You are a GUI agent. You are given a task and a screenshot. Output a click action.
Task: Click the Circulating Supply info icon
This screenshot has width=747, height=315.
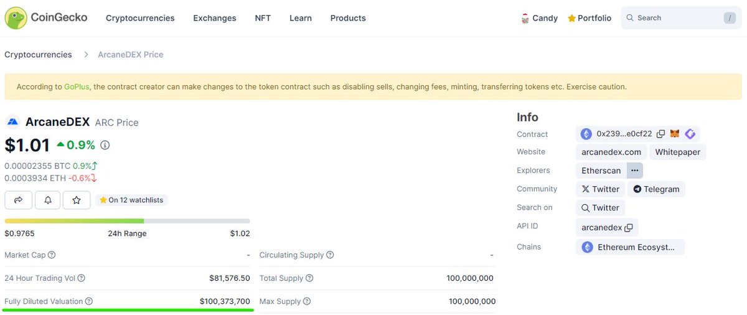point(330,255)
